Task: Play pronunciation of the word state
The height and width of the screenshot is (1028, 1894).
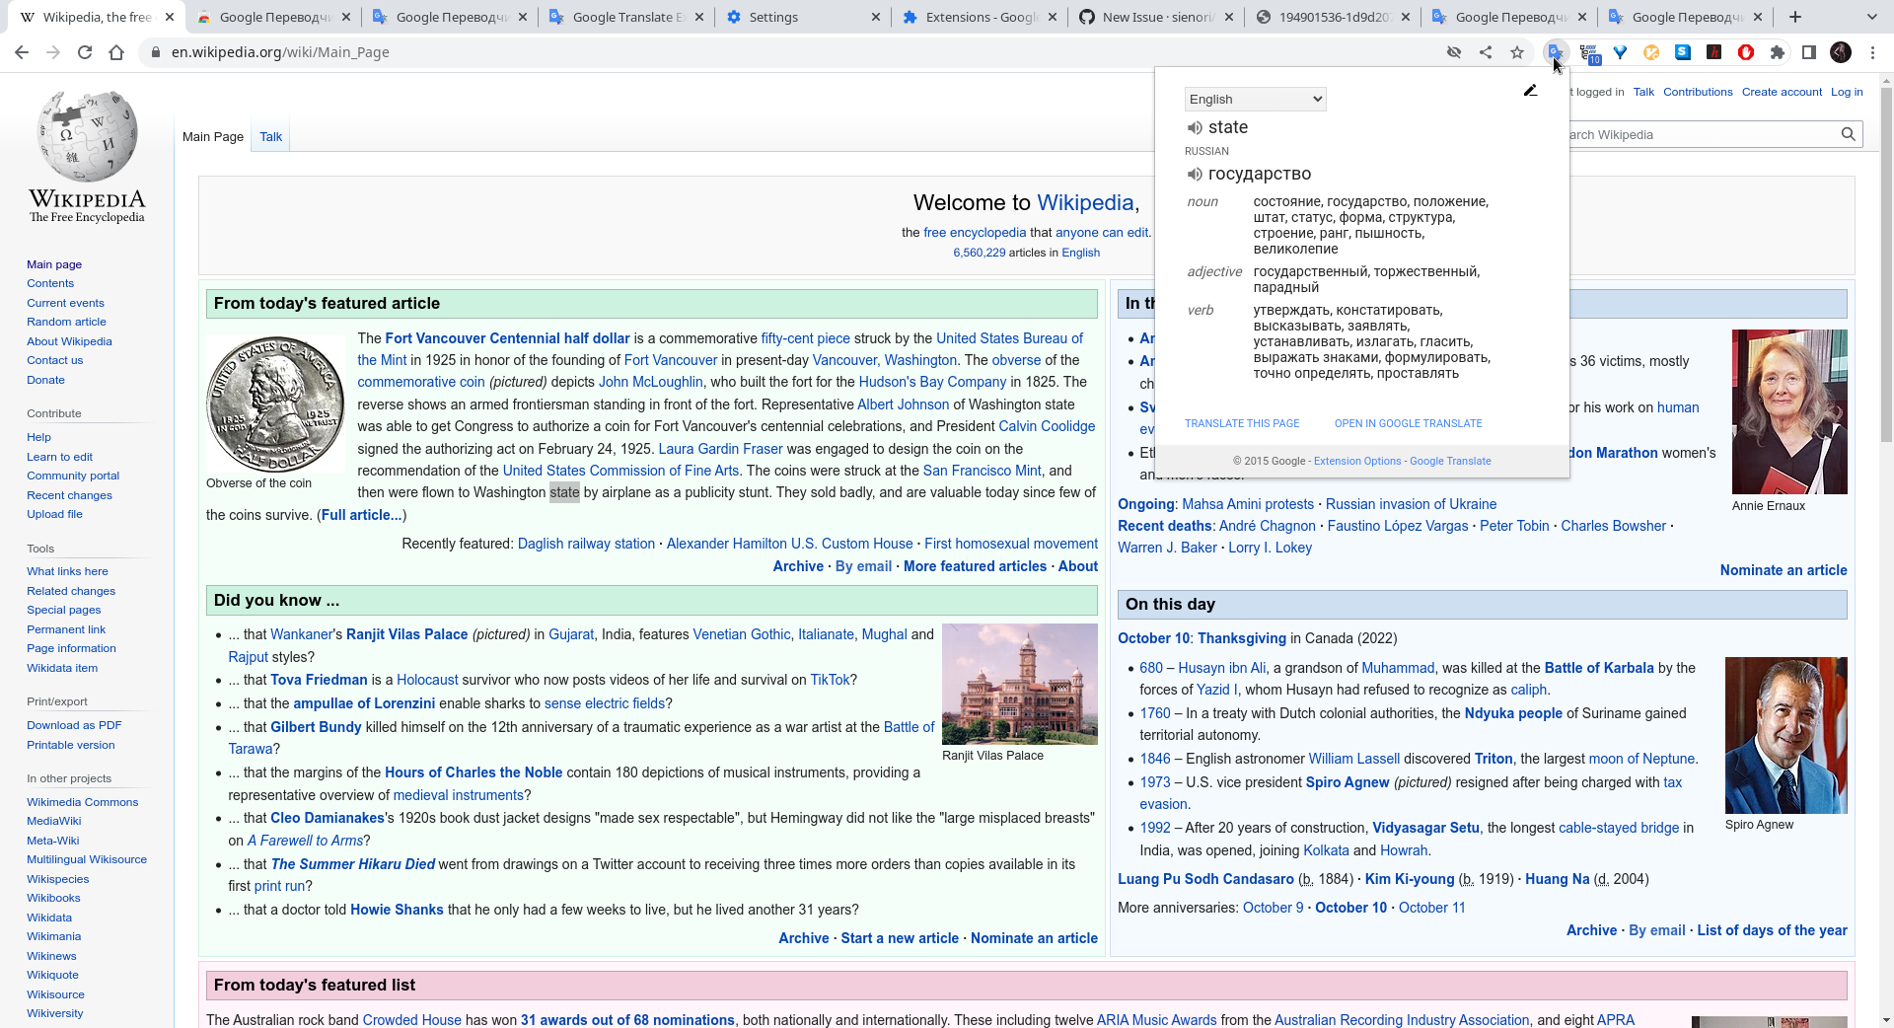Action: 1195,127
